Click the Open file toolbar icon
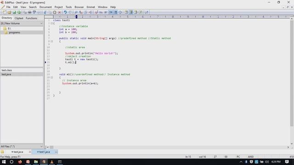 pyautogui.click(x=9, y=12)
